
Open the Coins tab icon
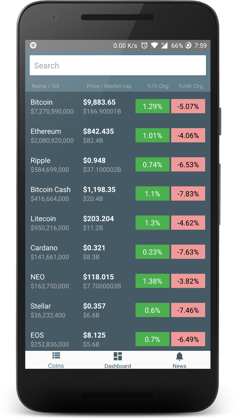coord(56,356)
